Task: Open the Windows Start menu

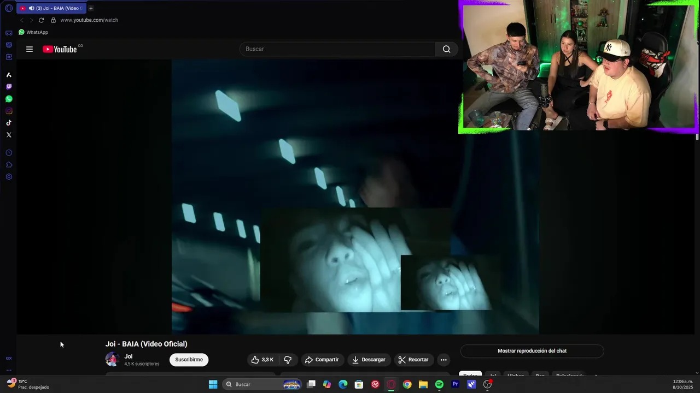Action: 213,384
